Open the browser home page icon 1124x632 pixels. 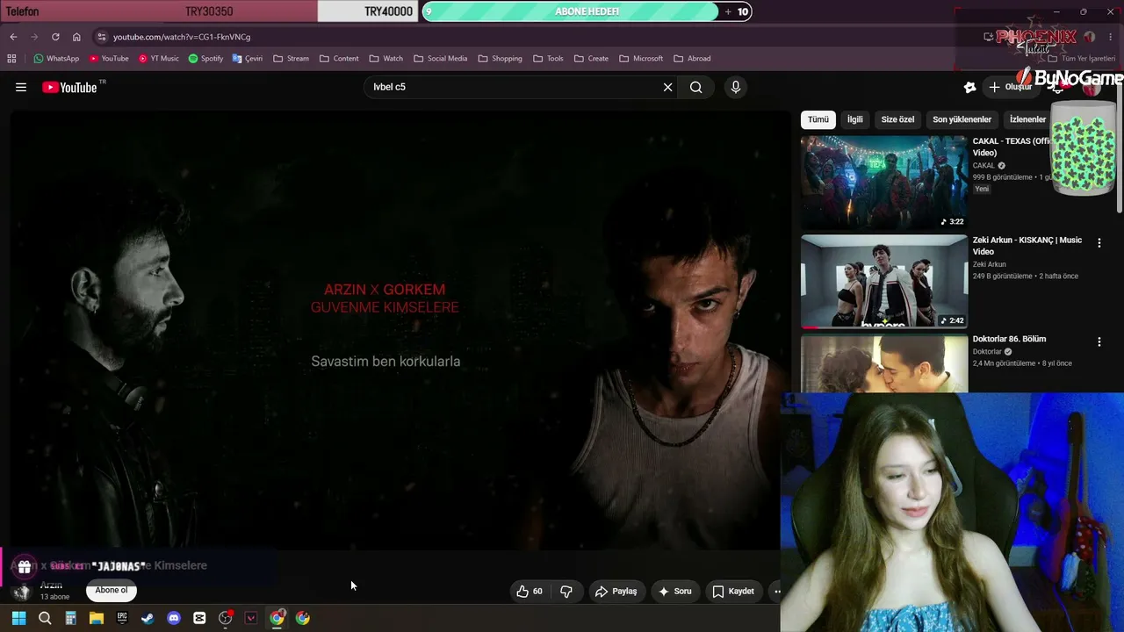click(76, 37)
